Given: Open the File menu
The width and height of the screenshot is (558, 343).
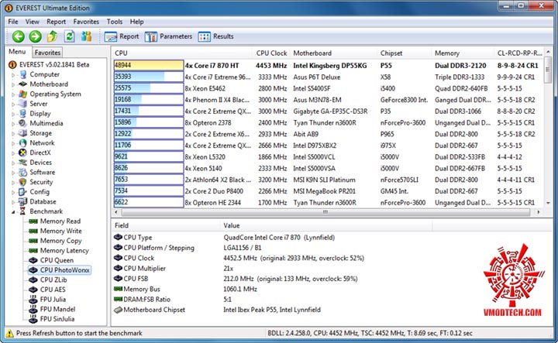Looking at the screenshot, I should [x=13, y=22].
